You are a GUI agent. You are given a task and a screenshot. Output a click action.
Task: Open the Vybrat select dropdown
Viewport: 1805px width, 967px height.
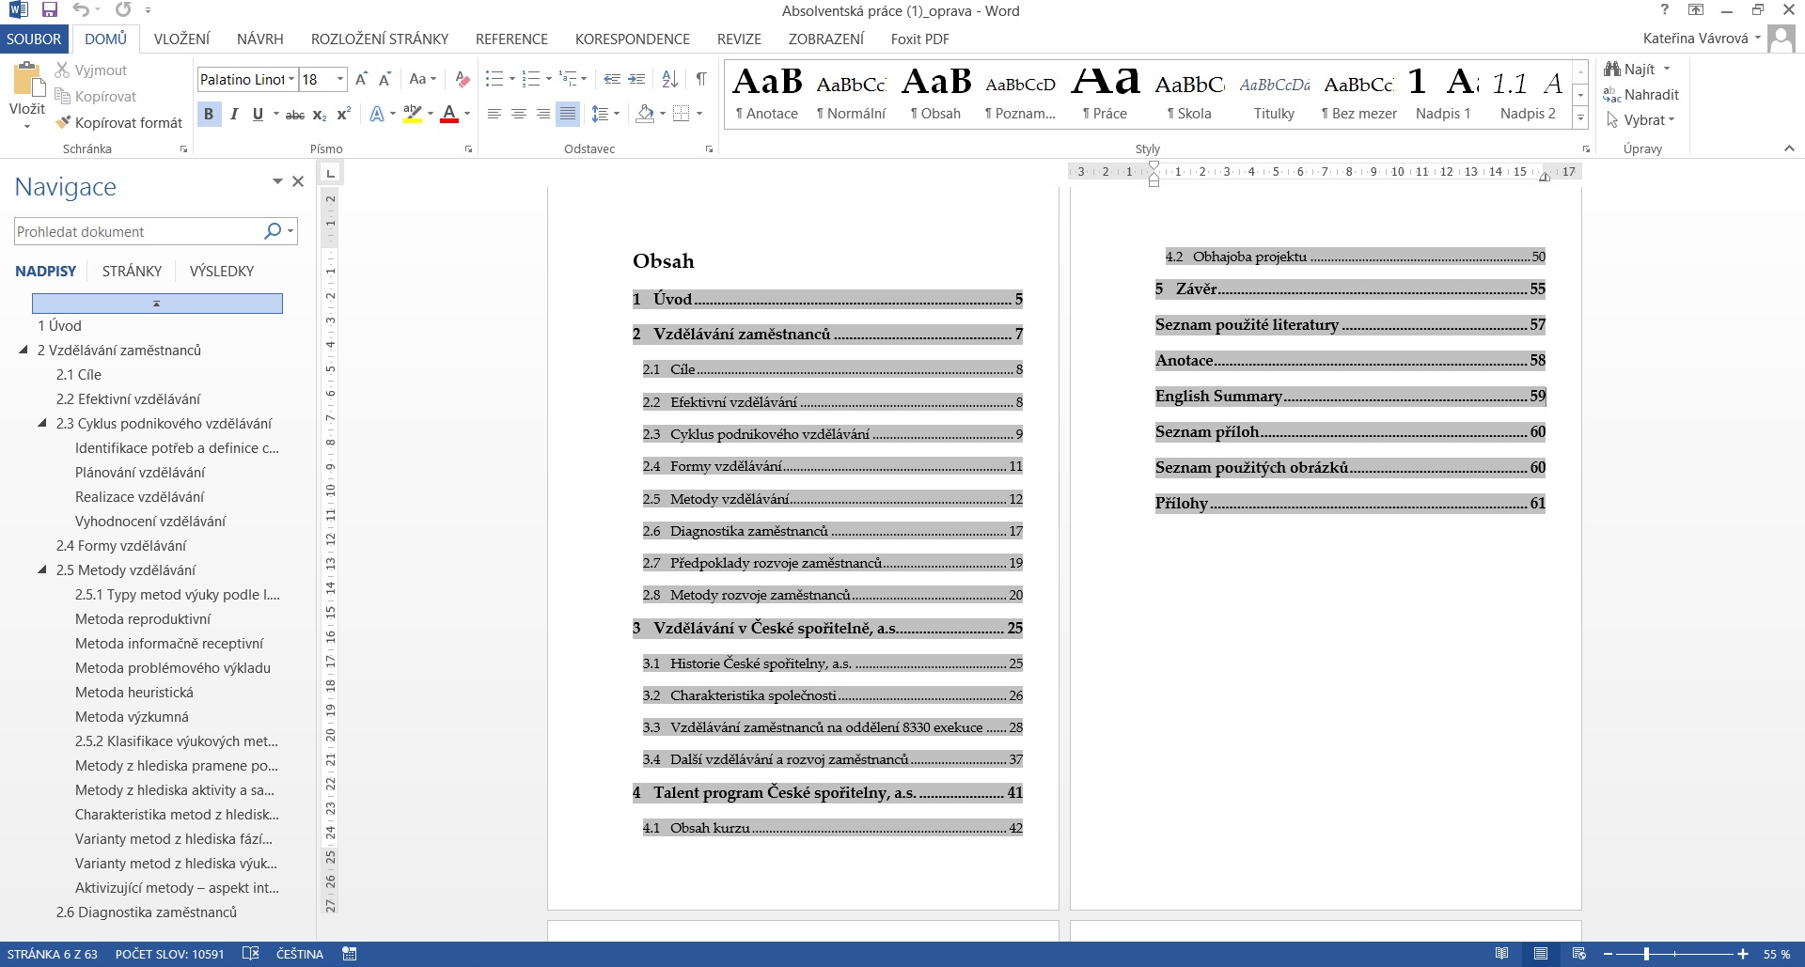(x=1640, y=120)
